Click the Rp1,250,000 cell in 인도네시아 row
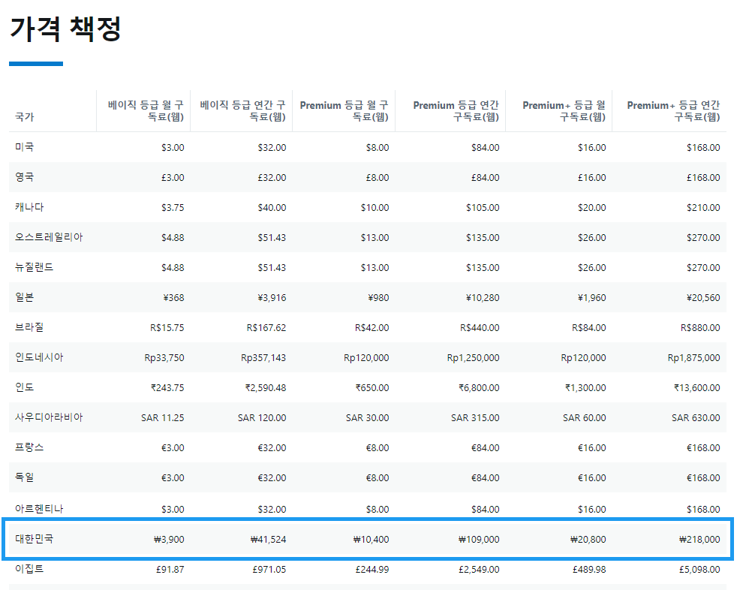The height and width of the screenshot is (590, 746). point(474,357)
